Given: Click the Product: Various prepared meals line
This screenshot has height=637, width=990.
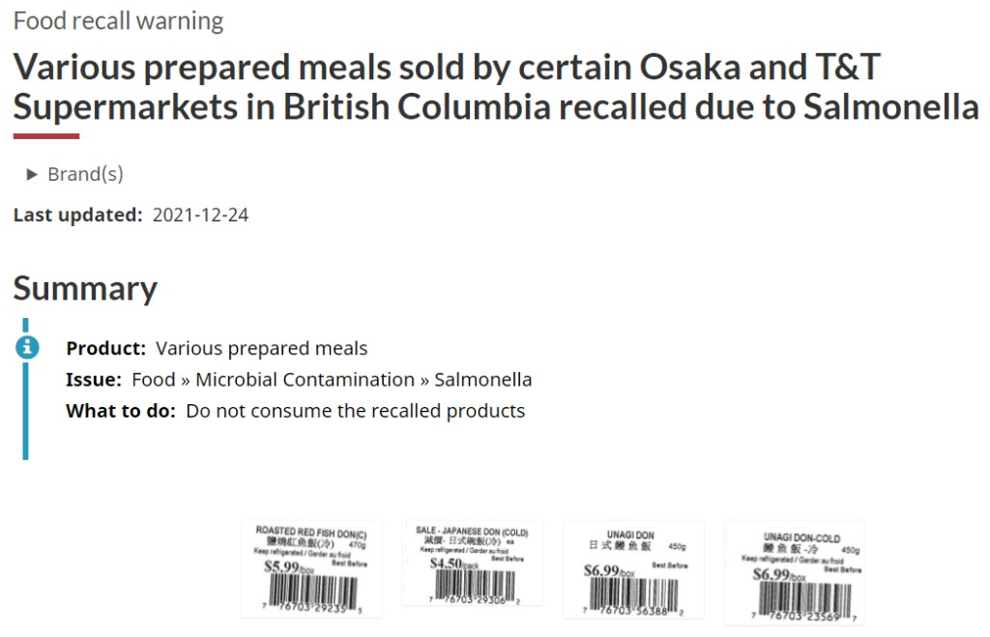Looking at the screenshot, I should click(x=217, y=349).
